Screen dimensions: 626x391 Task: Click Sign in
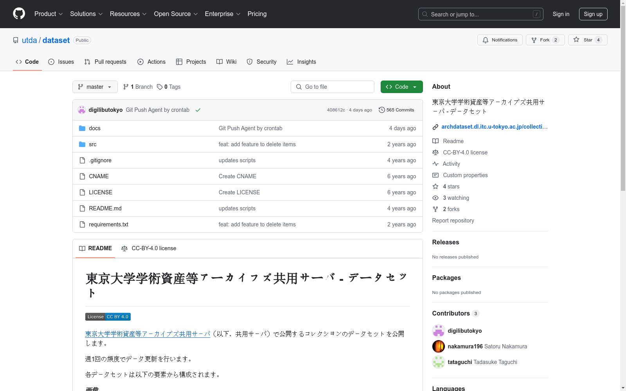coord(561,14)
